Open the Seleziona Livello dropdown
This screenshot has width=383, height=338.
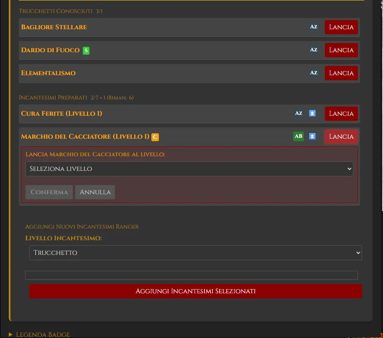(x=189, y=169)
